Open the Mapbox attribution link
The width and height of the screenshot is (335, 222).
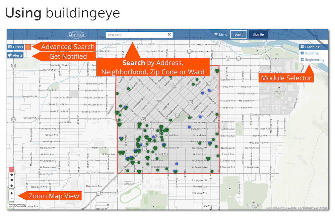291,208
